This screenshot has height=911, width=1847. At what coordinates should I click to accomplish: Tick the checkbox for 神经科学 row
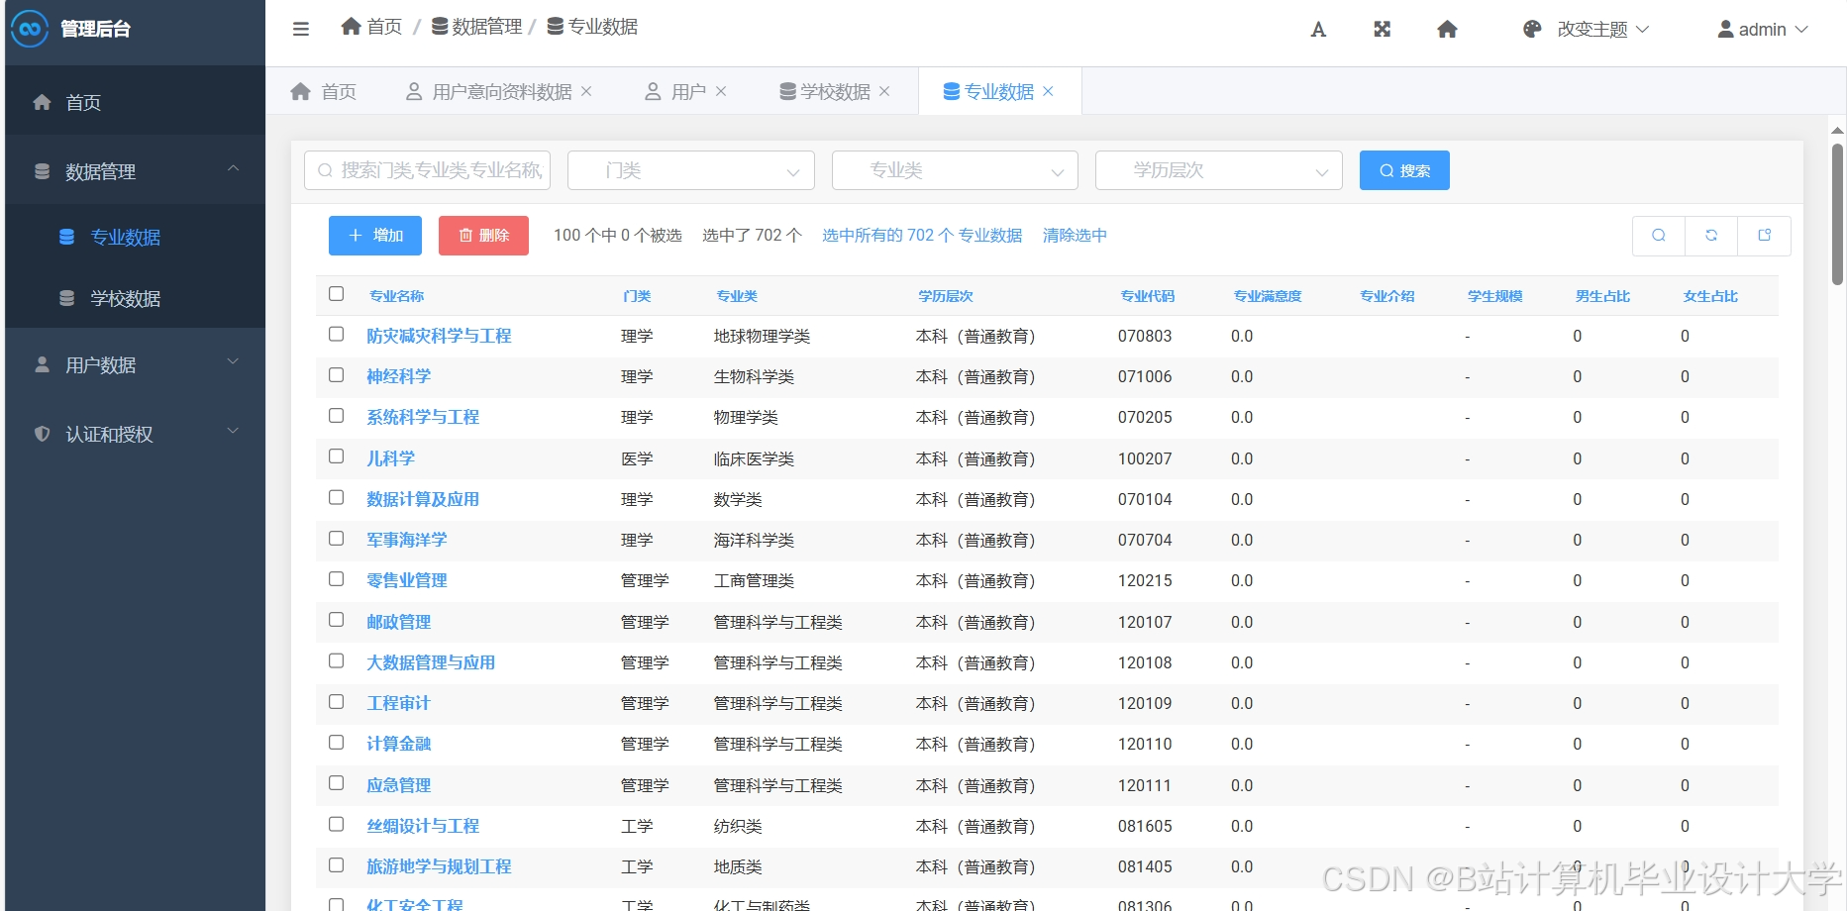336,375
